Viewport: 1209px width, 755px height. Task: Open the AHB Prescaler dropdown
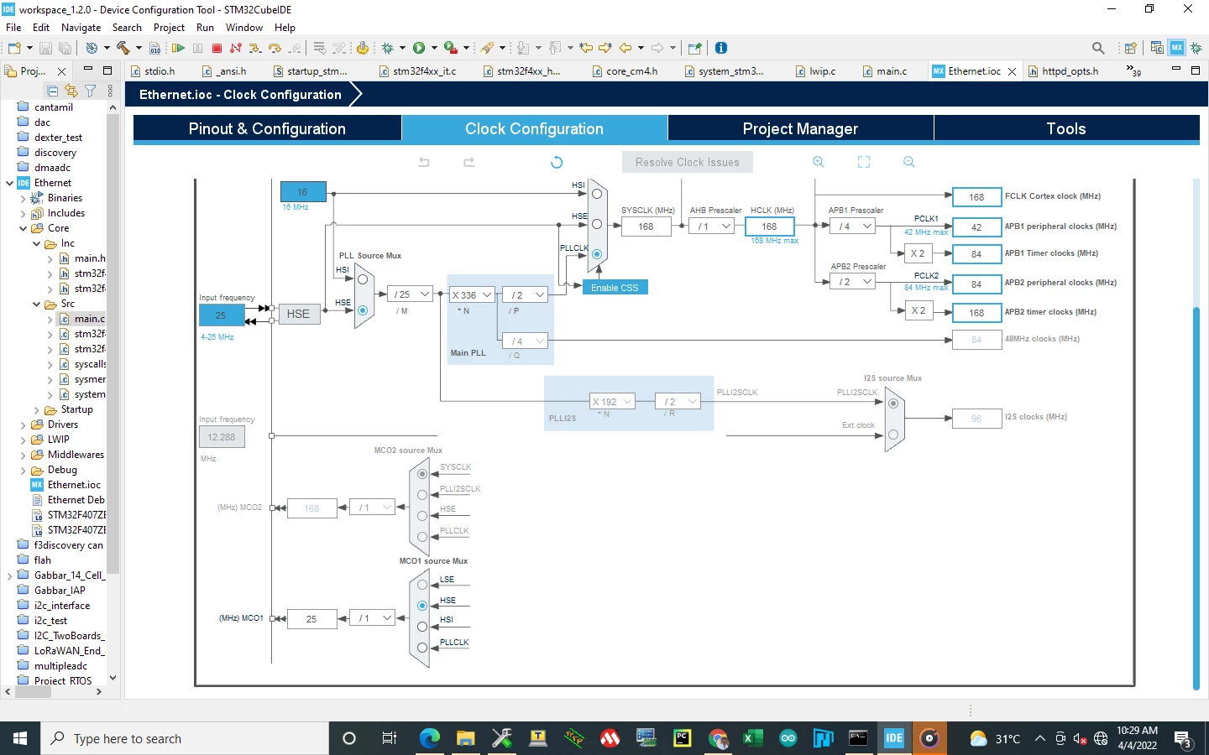click(712, 226)
